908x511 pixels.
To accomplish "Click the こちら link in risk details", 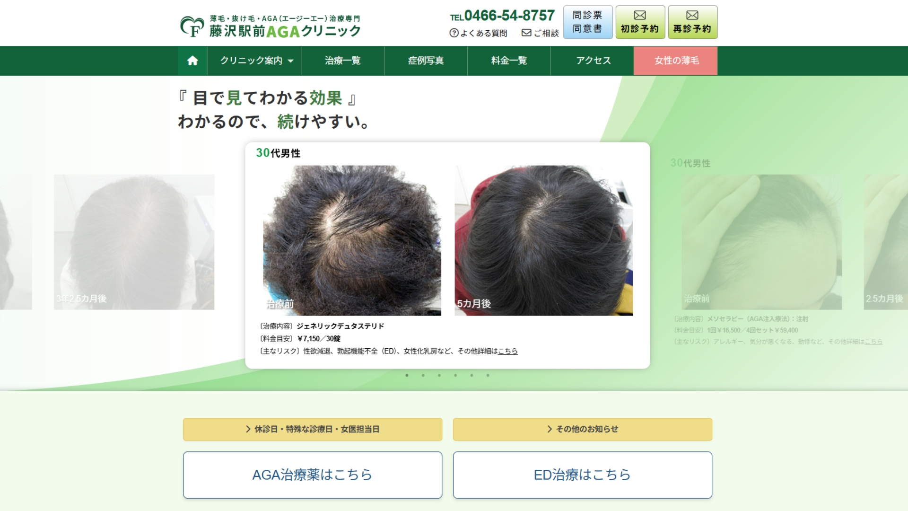I will click(x=507, y=351).
